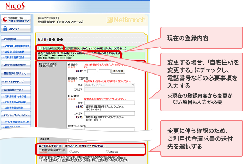
Task: Open ポイント照会・商品の応募 link
Action: pyautogui.click(x=17, y=122)
